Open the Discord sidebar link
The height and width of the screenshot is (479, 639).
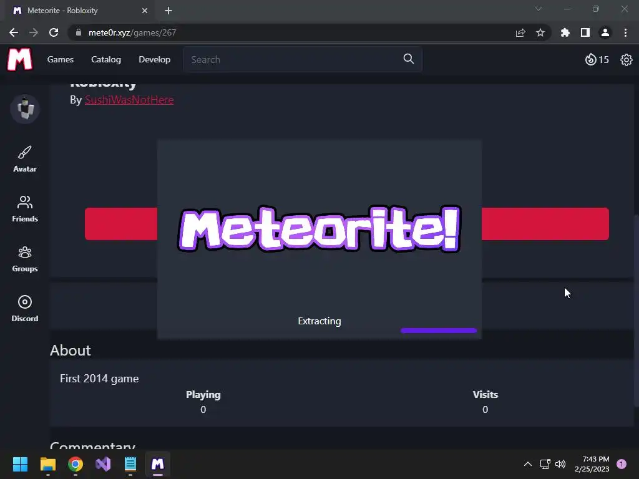[25, 309]
